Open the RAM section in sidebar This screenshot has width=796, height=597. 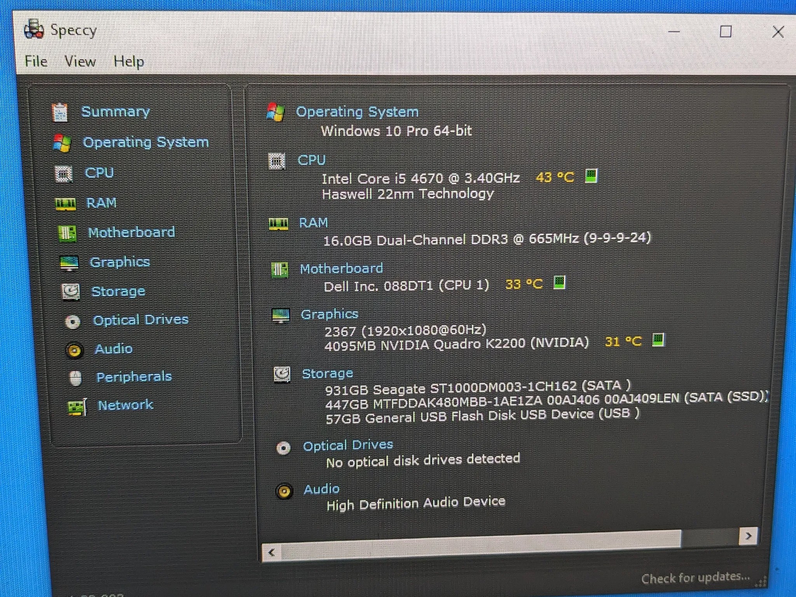point(101,202)
